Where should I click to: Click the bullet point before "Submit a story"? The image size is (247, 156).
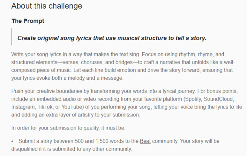pyautogui.click(x=12, y=142)
